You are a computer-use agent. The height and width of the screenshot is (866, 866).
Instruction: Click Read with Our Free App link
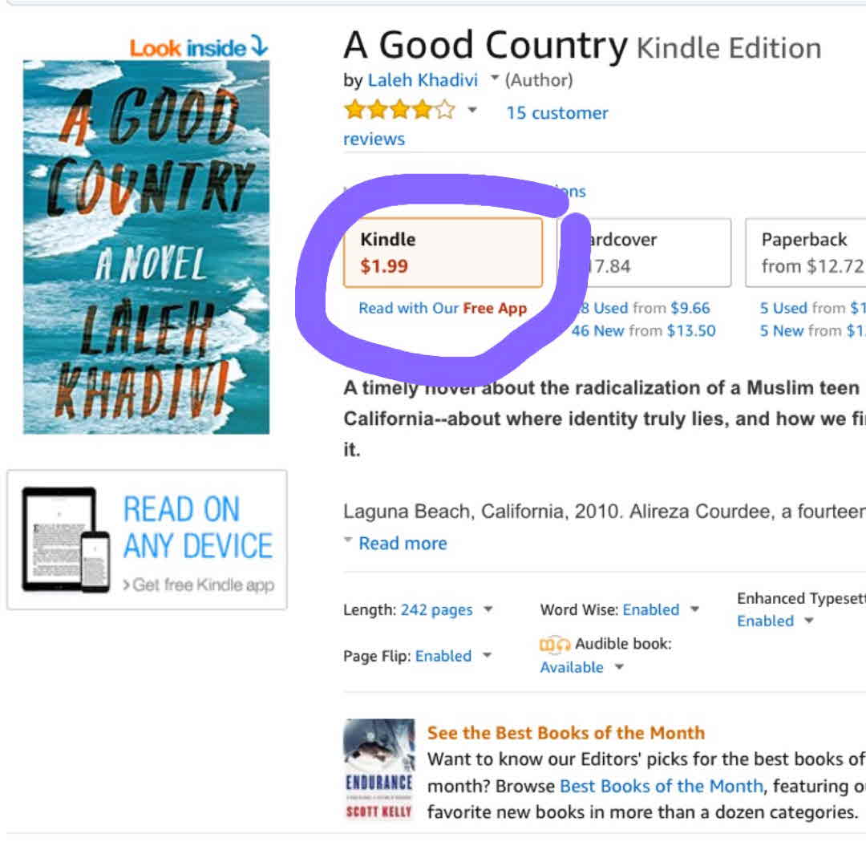click(443, 309)
